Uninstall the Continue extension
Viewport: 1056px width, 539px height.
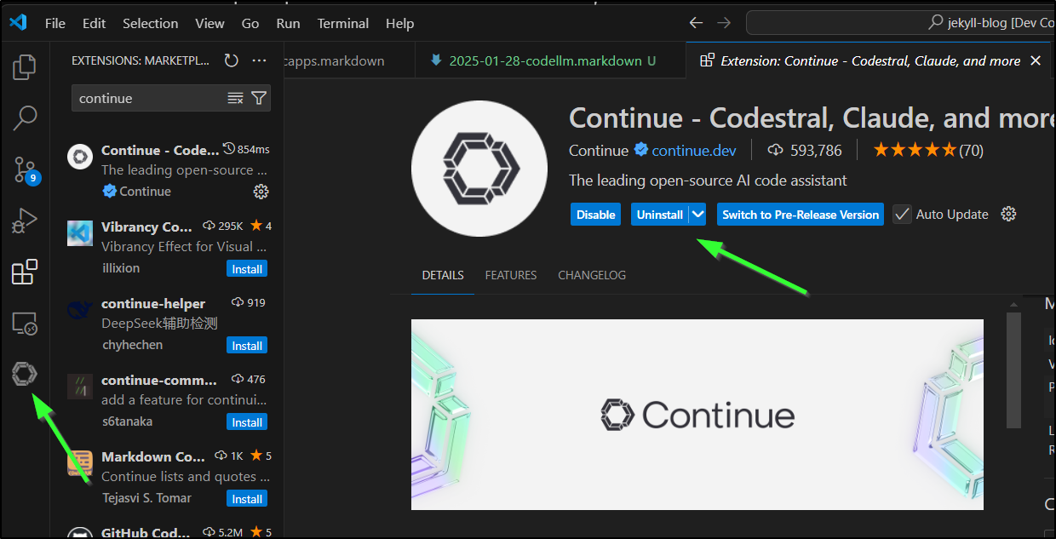pos(660,215)
